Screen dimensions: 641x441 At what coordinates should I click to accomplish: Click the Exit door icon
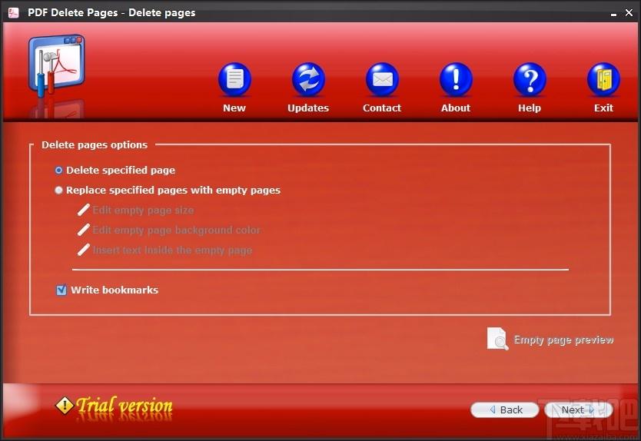click(x=604, y=79)
